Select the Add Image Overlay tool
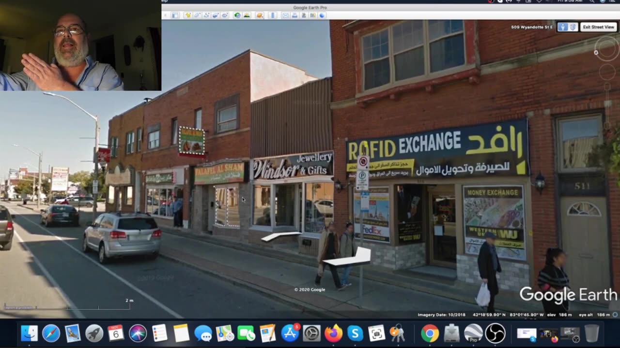The height and width of the screenshot is (348, 620). click(x=216, y=15)
